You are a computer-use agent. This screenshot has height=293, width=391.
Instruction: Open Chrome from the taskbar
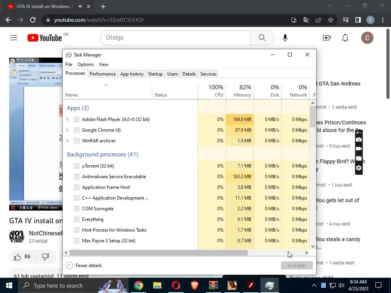coord(138,285)
